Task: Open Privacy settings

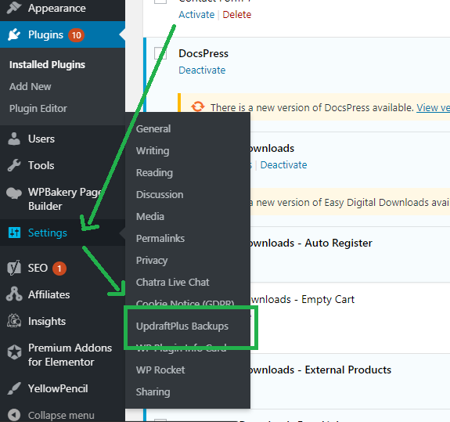Action: (x=152, y=261)
